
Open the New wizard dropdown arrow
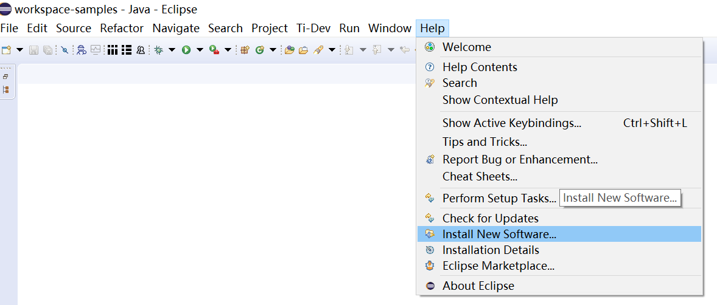pyautogui.click(x=19, y=50)
